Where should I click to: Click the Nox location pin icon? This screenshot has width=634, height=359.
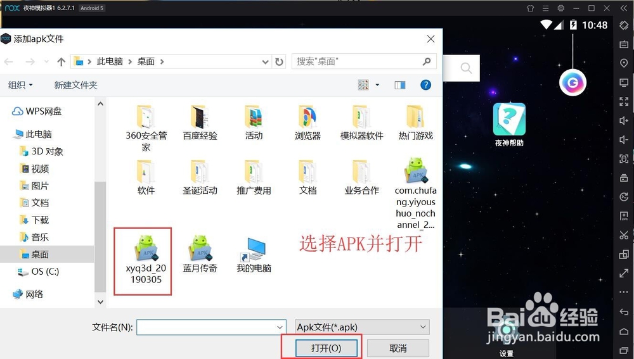(x=624, y=63)
